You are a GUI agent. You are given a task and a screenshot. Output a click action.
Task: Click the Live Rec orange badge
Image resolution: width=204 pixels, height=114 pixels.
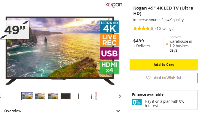109,40
